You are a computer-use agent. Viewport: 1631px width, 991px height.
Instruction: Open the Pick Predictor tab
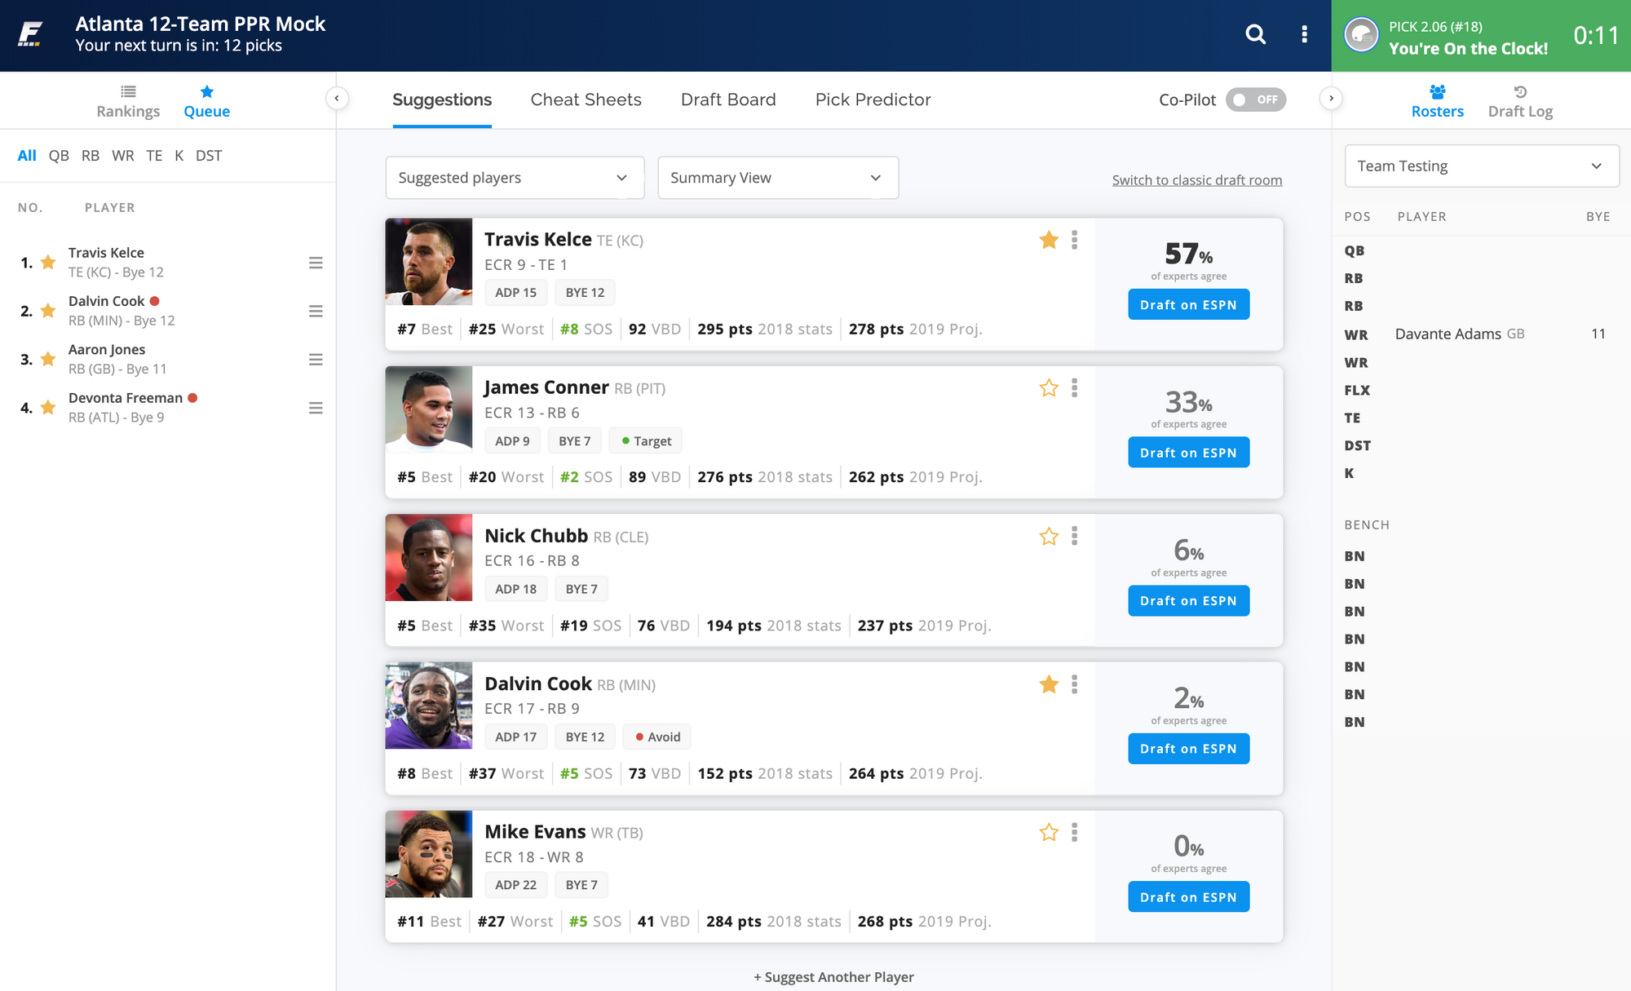pyautogui.click(x=873, y=100)
